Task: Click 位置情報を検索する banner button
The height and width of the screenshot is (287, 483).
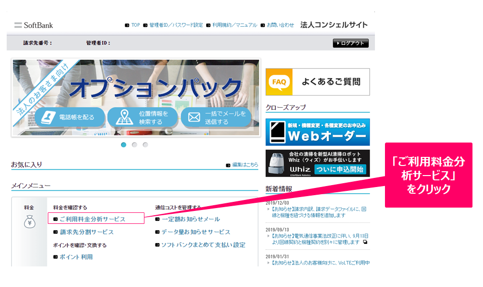Action: point(143,117)
